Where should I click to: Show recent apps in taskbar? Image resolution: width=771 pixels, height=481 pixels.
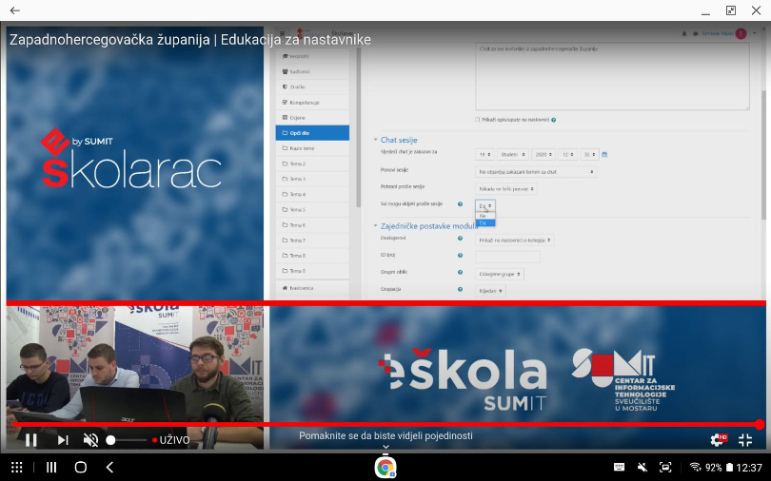pos(51,468)
